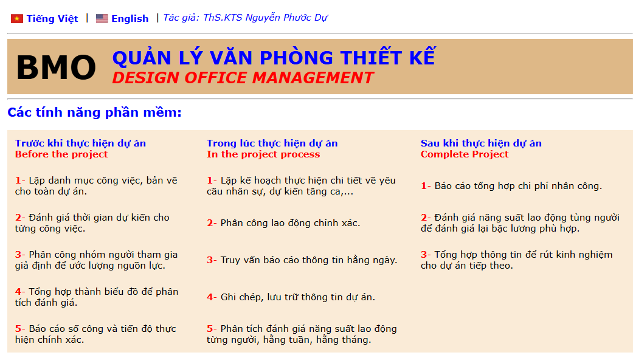Select the Trước khi thực hiện dự án heading
This screenshot has height=358, width=633.
80,143
